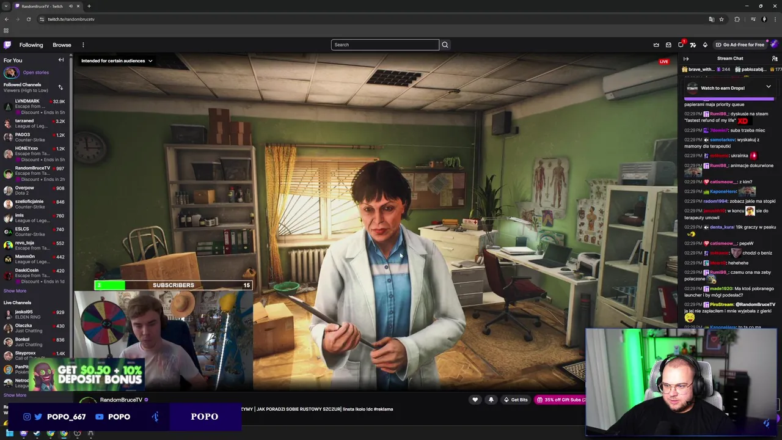Reload page in browser toolbar
Screen dimensions: 782x440
(x=29, y=19)
